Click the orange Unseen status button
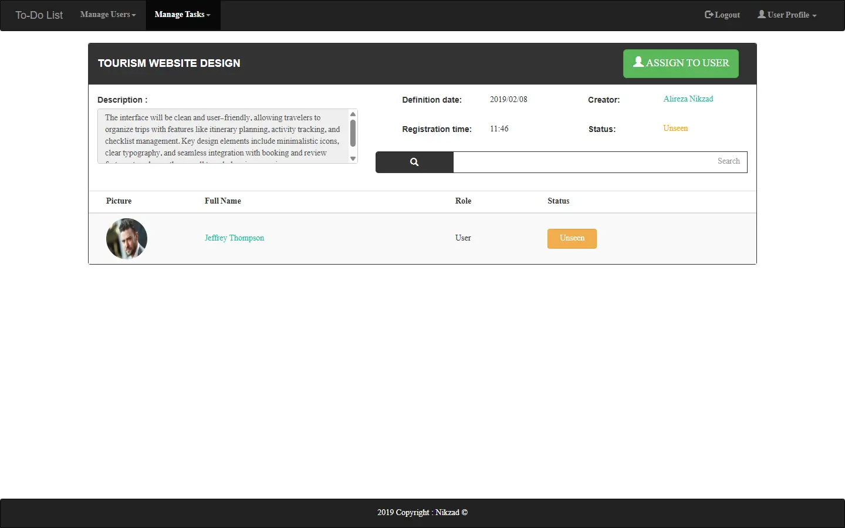This screenshot has height=528, width=845. pyautogui.click(x=572, y=239)
